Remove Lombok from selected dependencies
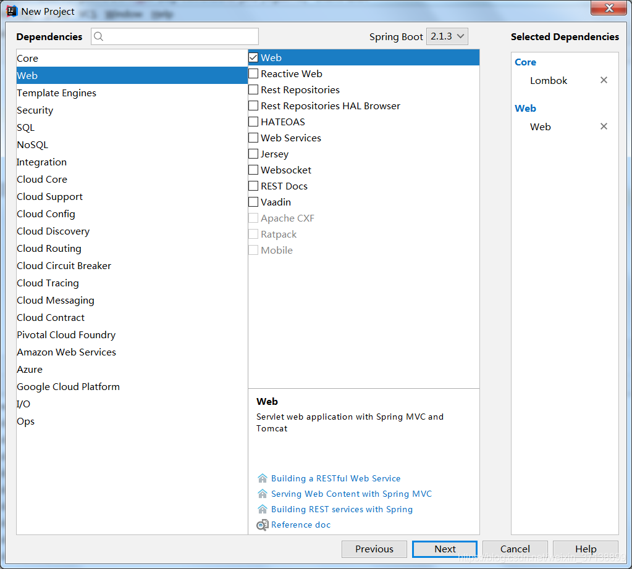The height and width of the screenshot is (569, 632). click(x=604, y=80)
